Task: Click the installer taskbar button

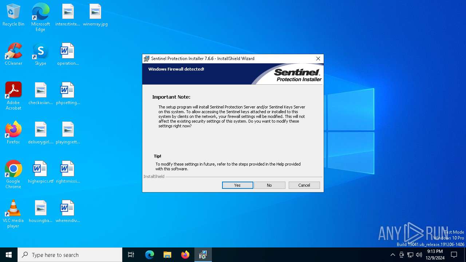Action: pos(203,255)
